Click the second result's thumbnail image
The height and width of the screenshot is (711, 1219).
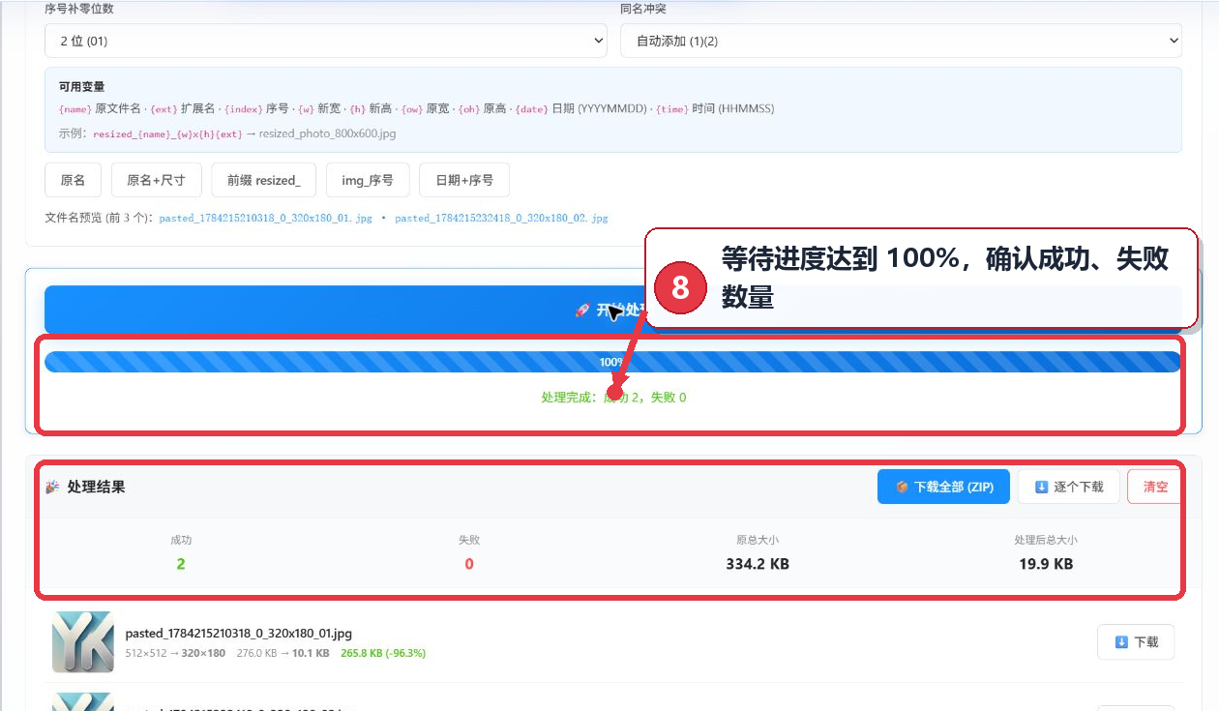[x=83, y=701]
